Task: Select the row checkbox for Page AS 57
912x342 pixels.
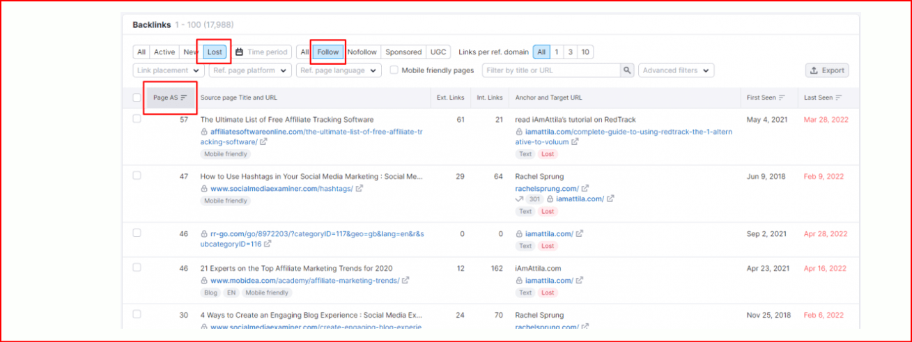Action: point(137,119)
